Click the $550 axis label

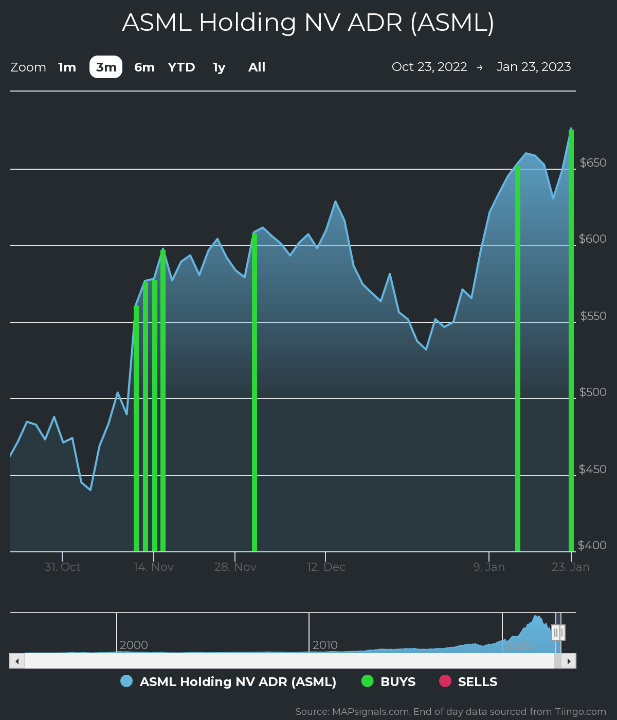[x=593, y=316]
